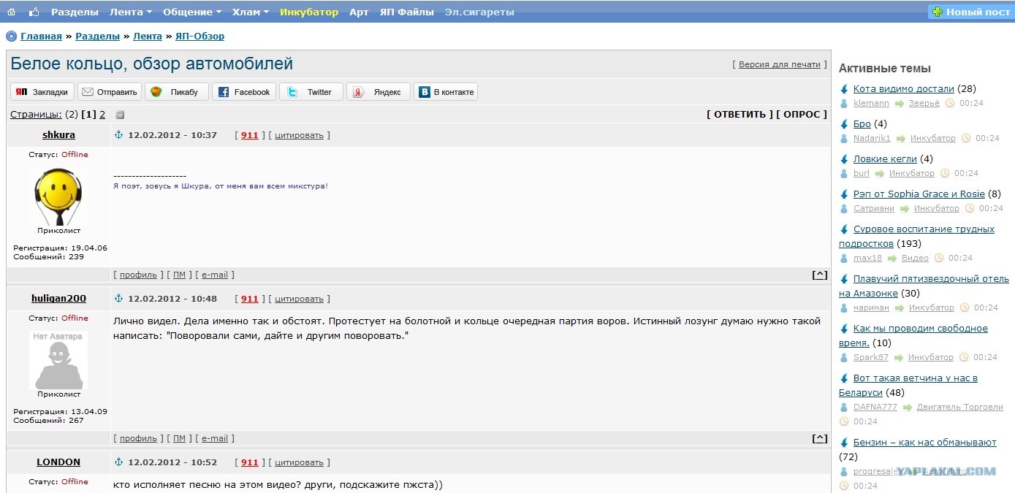Share the topic to В контакте
Viewport: 1015px width, 493px height.
tap(446, 92)
